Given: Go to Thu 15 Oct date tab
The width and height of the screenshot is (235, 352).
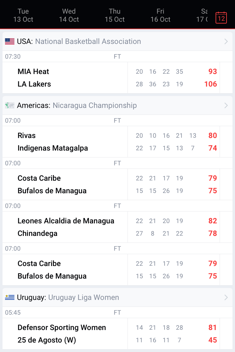Looking at the screenshot, I should [115, 15].
